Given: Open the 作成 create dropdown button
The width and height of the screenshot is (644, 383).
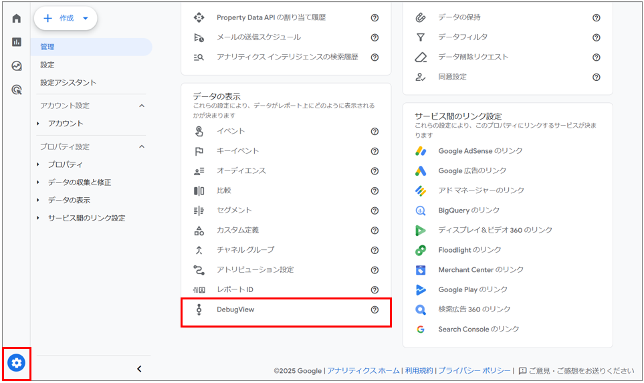Looking at the screenshot, I should (x=66, y=18).
